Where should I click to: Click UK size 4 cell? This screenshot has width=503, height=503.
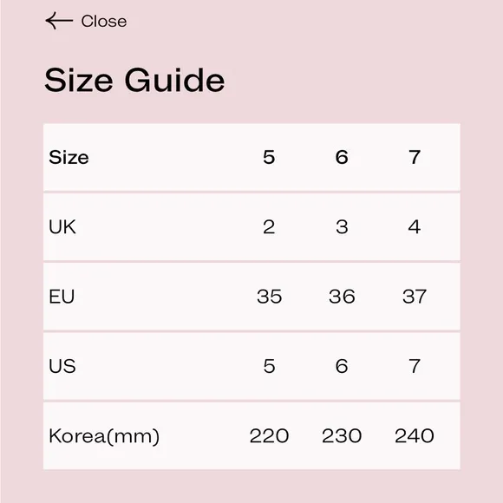pyautogui.click(x=415, y=227)
